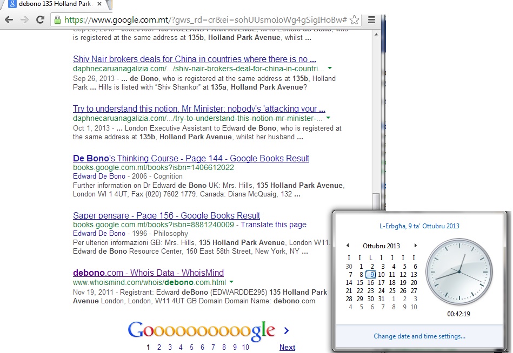Open the Chrome hamburger menu
Screen dimensions: 513x353
pyautogui.click(x=371, y=20)
